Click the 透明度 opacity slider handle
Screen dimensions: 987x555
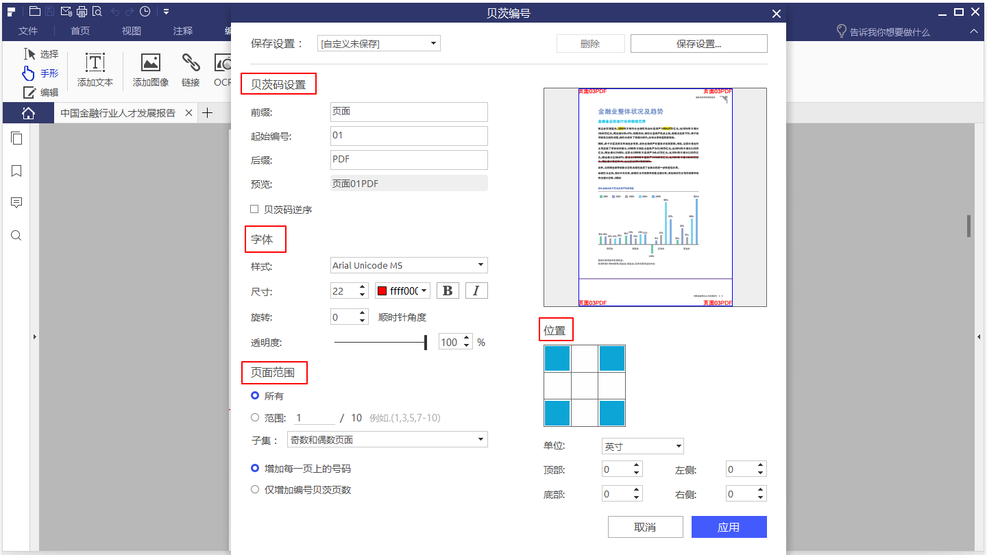click(426, 342)
